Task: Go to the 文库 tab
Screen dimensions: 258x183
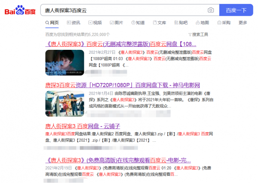Action: coord(160,22)
